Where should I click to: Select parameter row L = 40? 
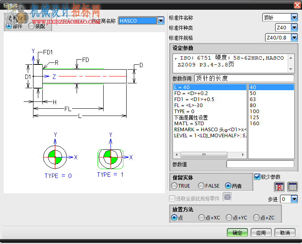tap(210, 87)
